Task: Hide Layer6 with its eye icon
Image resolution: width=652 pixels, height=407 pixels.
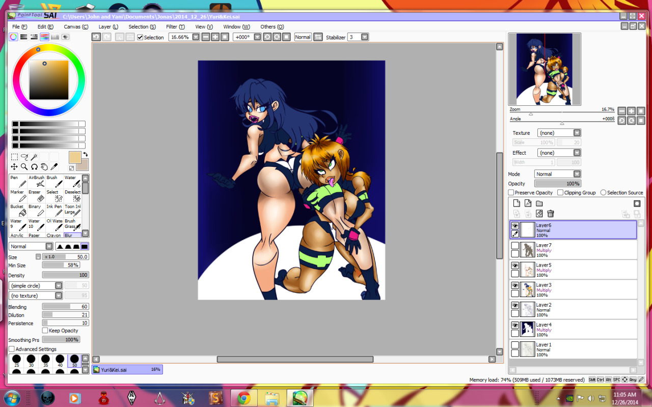Action: click(x=515, y=226)
